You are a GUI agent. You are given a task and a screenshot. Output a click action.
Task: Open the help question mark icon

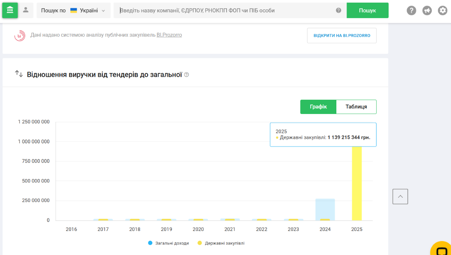[x=412, y=11]
